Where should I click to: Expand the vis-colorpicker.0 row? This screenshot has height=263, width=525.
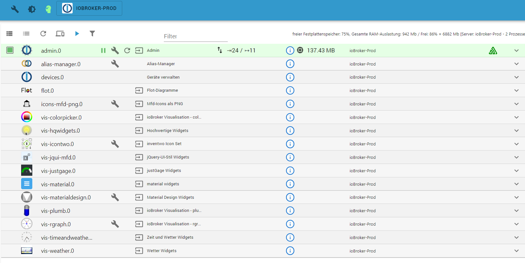516,117
